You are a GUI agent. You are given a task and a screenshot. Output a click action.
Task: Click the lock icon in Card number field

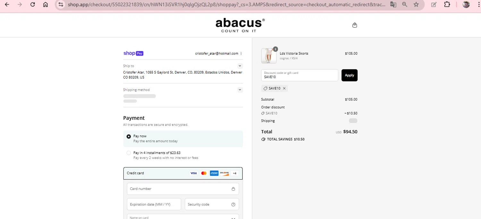click(x=233, y=189)
